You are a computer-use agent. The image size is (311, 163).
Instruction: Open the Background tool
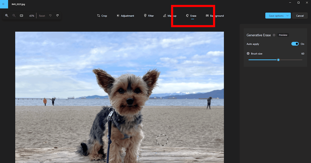(x=215, y=16)
